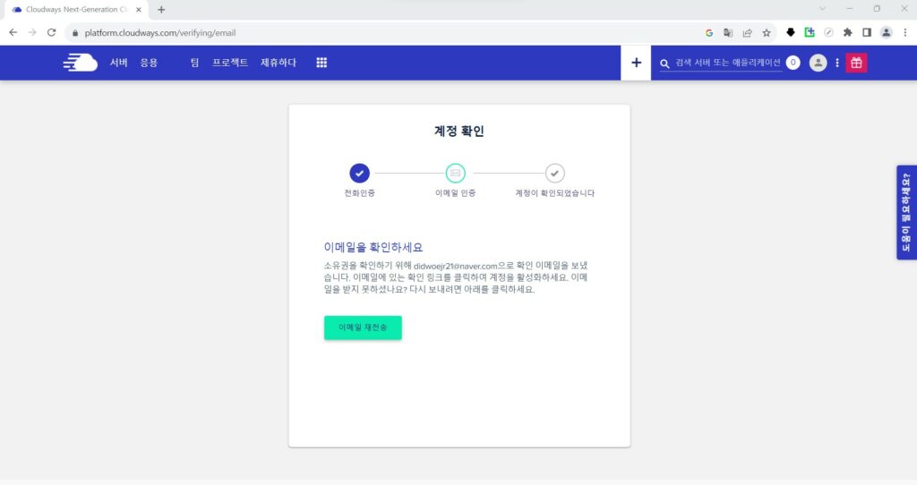Toggle the browser side panel icon
Viewport: 917px width, 485px height.
click(x=867, y=33)
